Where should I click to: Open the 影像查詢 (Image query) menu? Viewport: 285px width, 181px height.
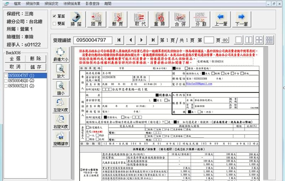coord(92,3)
